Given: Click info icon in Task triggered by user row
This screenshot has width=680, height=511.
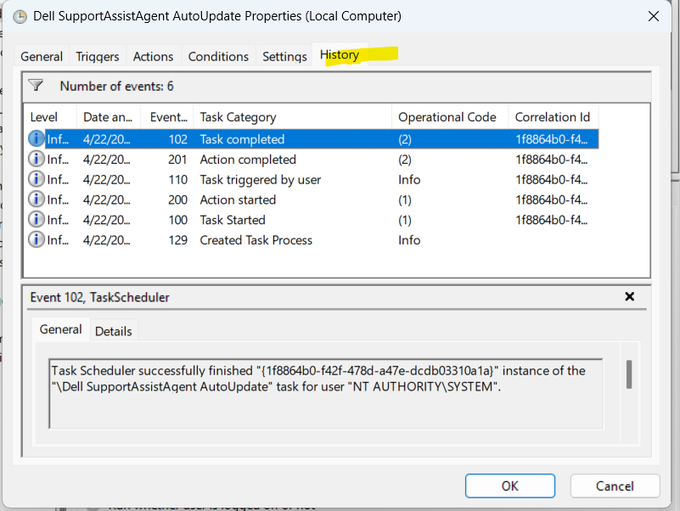Looking at the screenshot, I should click(x=36, y=179).
